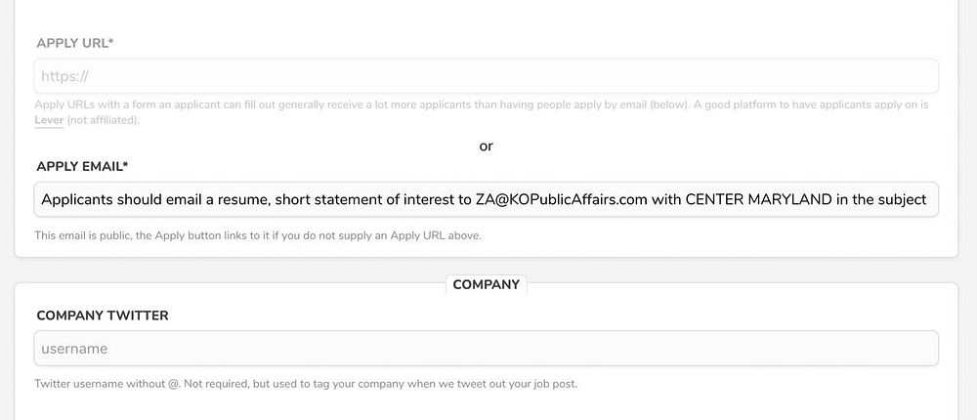The width and height of the screenshot is (977, 420).
Task: Click the "(not affiliated)" text
Action: [x=105, y=120]
